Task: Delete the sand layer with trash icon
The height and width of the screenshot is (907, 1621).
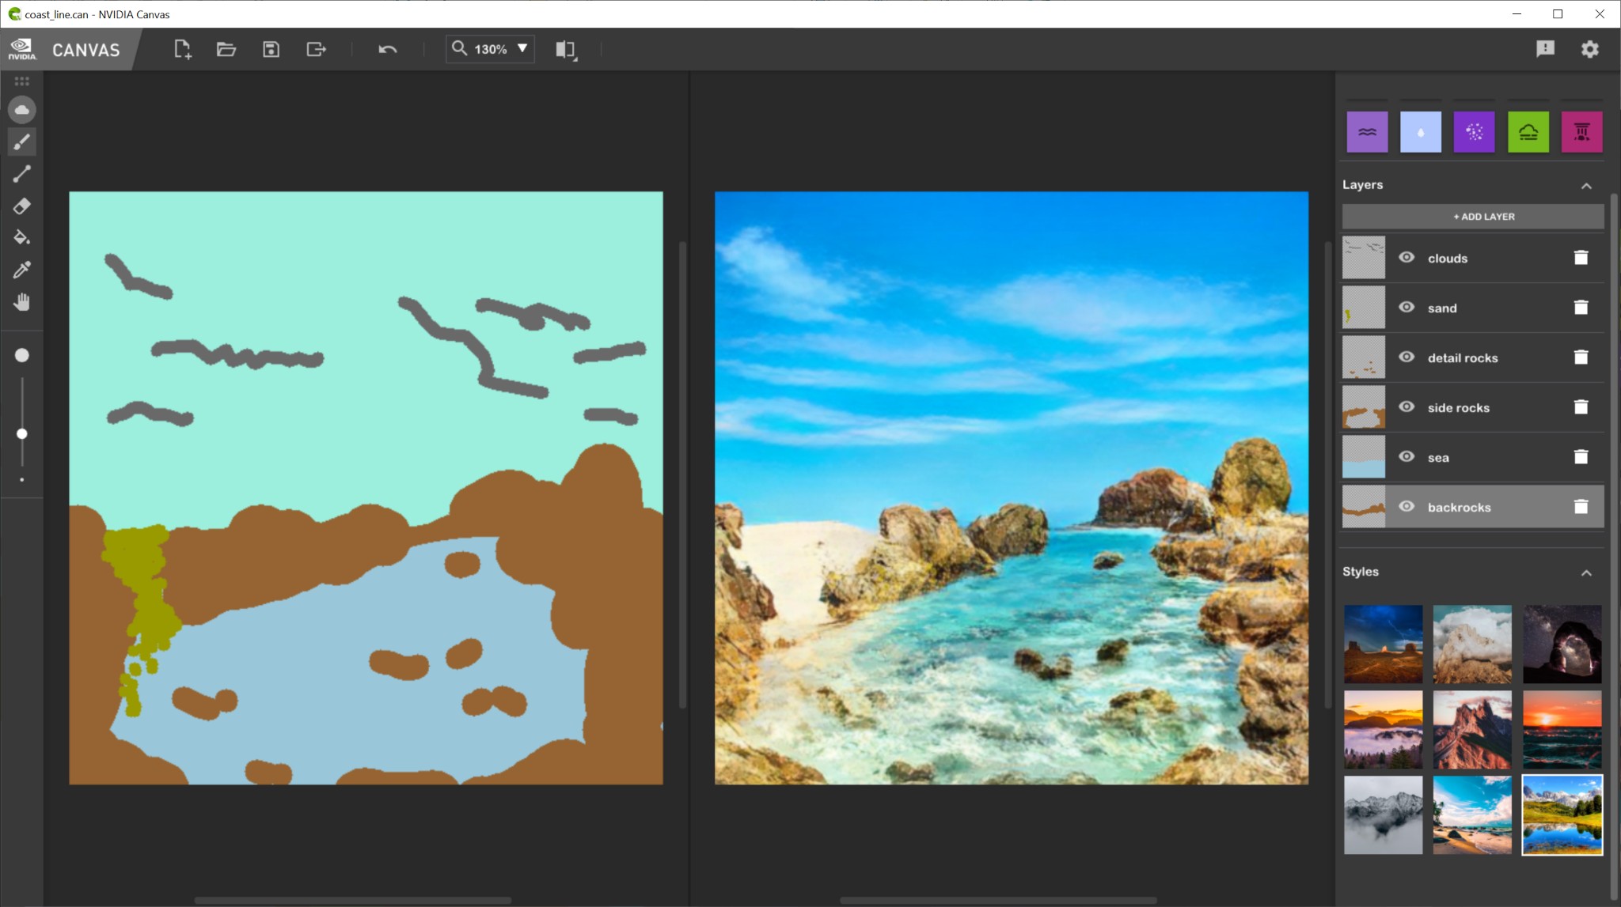Action: coord(1581,308)
